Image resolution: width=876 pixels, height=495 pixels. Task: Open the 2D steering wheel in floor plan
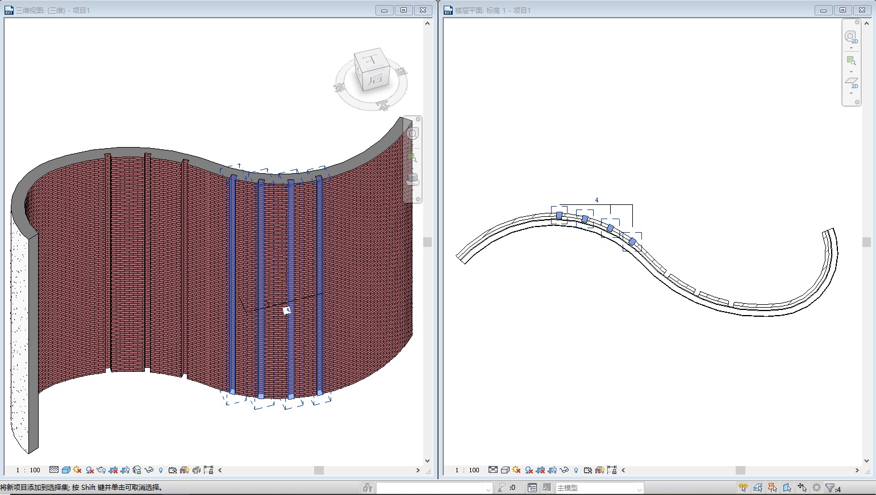coord(850,36)
